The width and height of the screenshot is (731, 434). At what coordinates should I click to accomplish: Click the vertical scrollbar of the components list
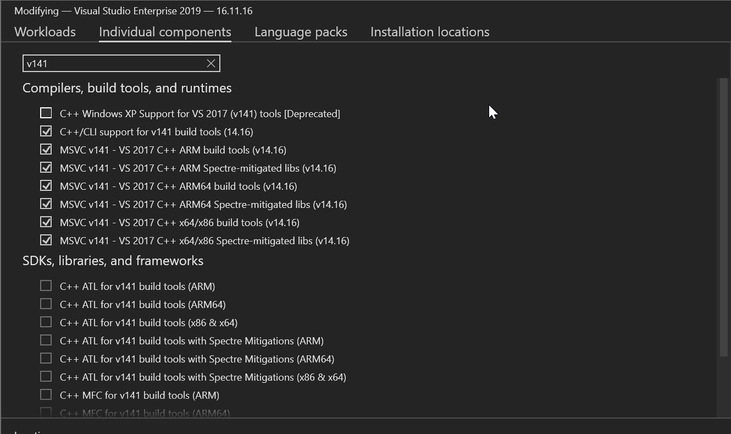tap(723, 220)
